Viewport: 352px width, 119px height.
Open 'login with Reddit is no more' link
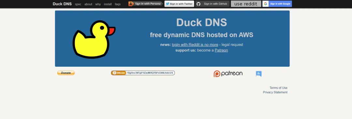(x=195, y=45)
